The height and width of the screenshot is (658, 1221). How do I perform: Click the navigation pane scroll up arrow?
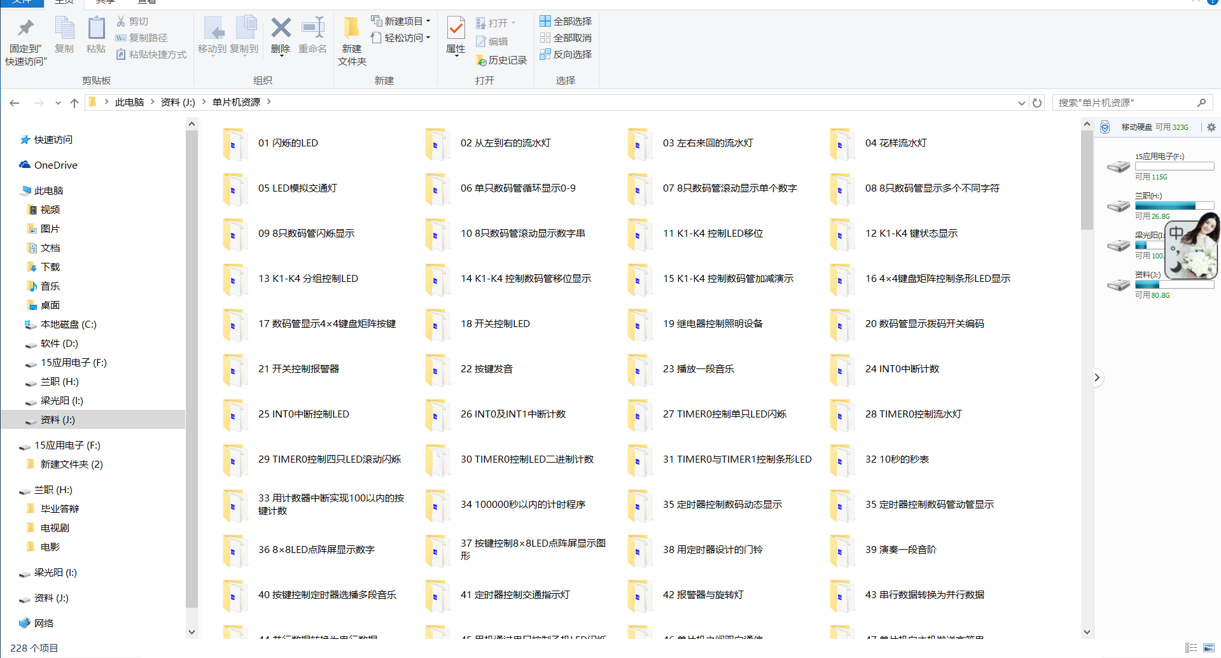point(192,123)
